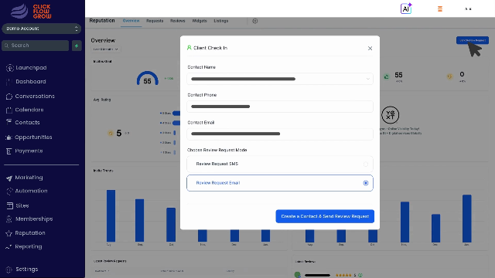Screen dimensions: 495x278
Task: Switch to the Overview tab
Action: coord(131,21)
